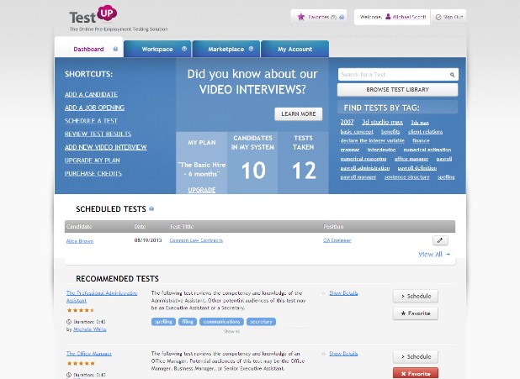Screen dimensions: 520x379
Task: Click the magnifier icon in the test search box
Action: click(452, 75)
